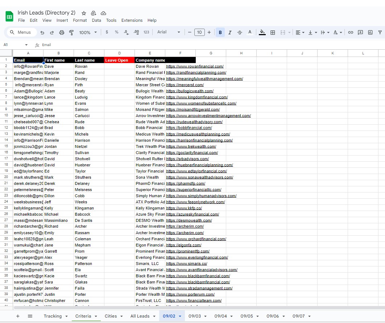Viewport: 385px width, 323px height.
Task: Toggle strikethrough formatting
Action: (240, 32)
